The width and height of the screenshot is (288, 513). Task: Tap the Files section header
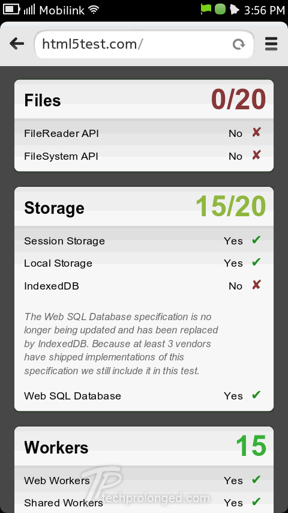click(144, 100)
